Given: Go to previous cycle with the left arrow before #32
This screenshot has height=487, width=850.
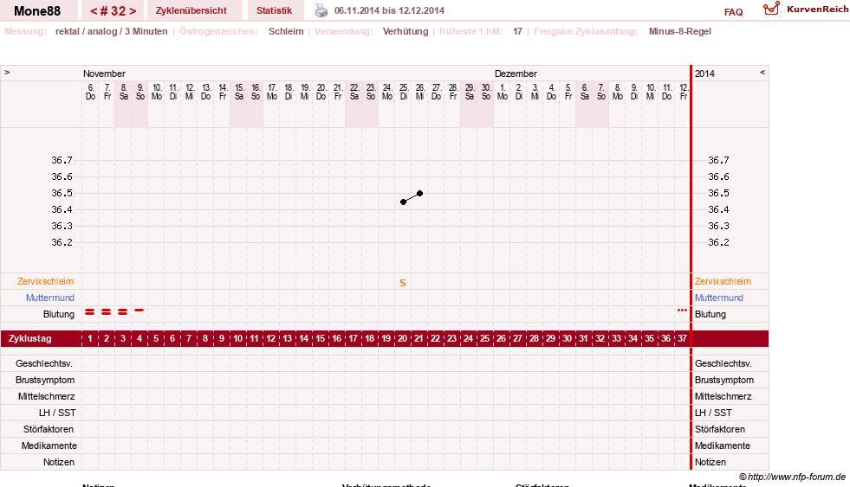Looking at the screenshot, I should point(94,11).
